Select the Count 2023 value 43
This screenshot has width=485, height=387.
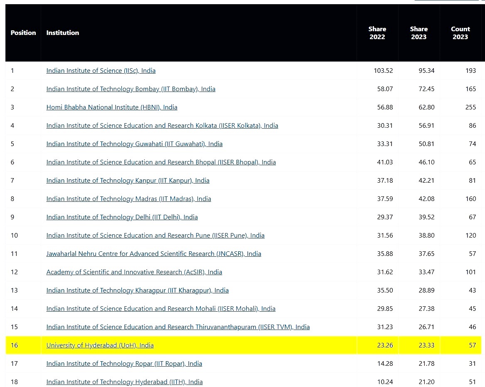coord(472,290)
